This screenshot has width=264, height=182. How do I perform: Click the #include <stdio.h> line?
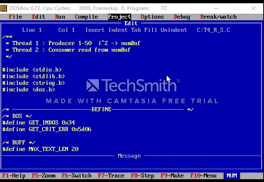point(32,70)
